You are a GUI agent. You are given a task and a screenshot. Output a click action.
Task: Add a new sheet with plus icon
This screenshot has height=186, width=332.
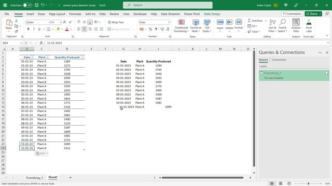(x=71, y=178)
